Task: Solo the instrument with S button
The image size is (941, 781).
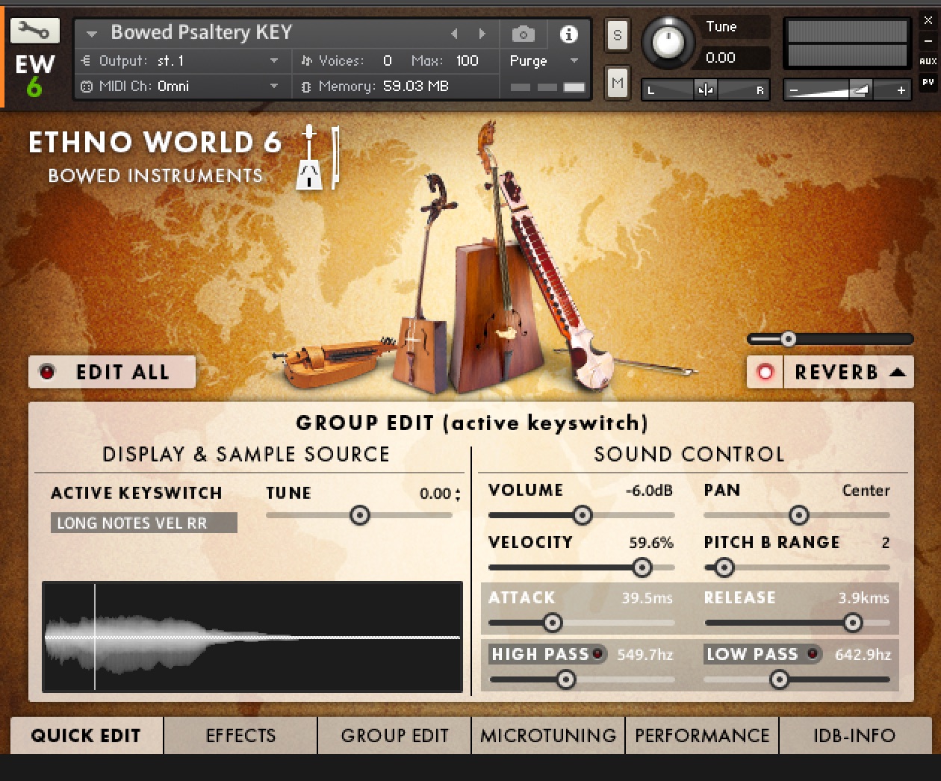Action: (617, 35)
